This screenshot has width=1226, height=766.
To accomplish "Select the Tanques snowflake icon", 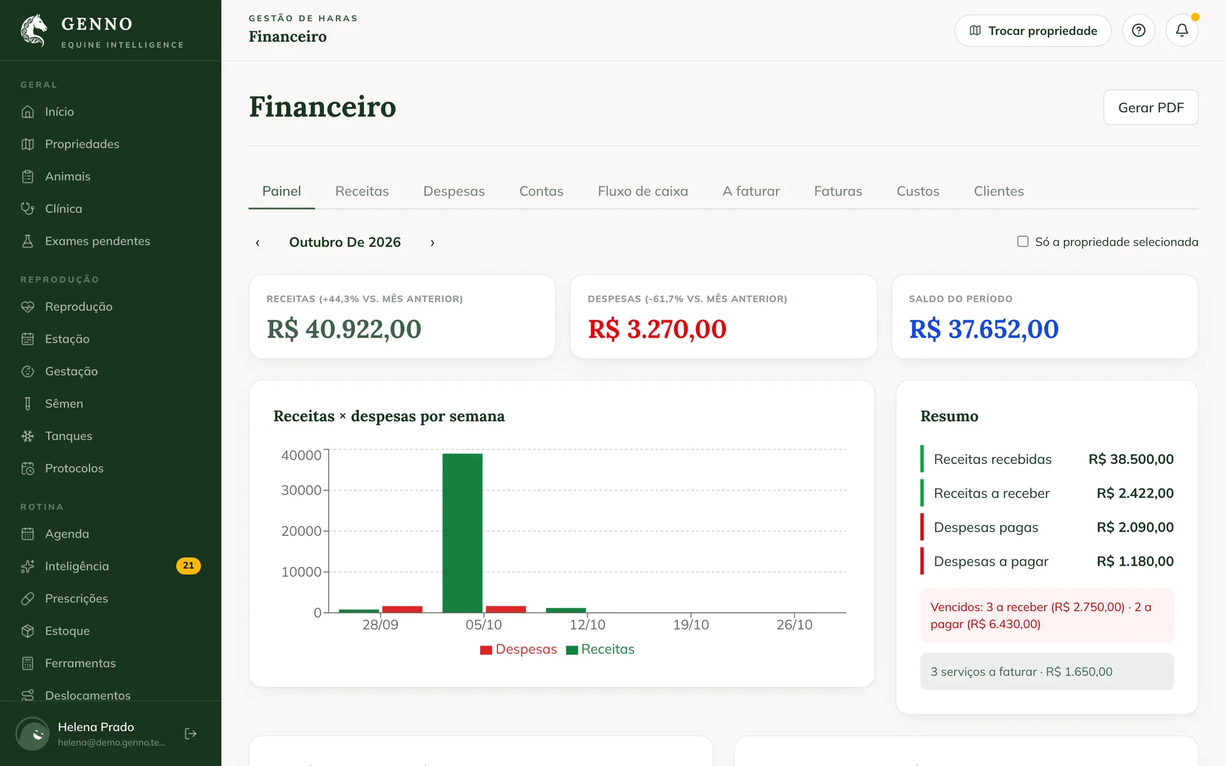I will tap(27, 436).
